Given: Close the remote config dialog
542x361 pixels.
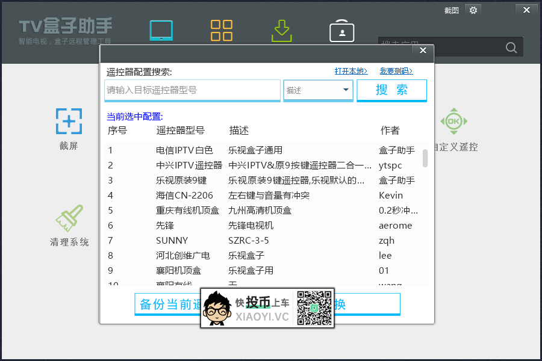Looking at the screenshot, I should coord(423,51).
